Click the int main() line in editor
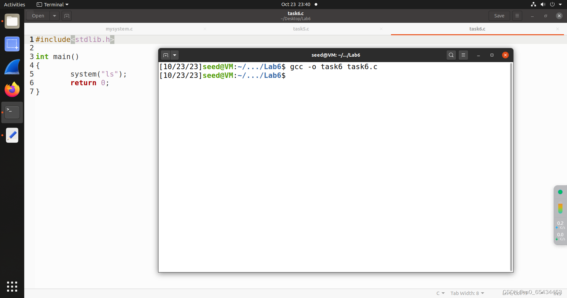 (x=57, y=57)
